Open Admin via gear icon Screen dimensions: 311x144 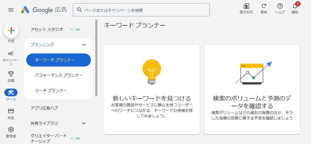(11, 130)
